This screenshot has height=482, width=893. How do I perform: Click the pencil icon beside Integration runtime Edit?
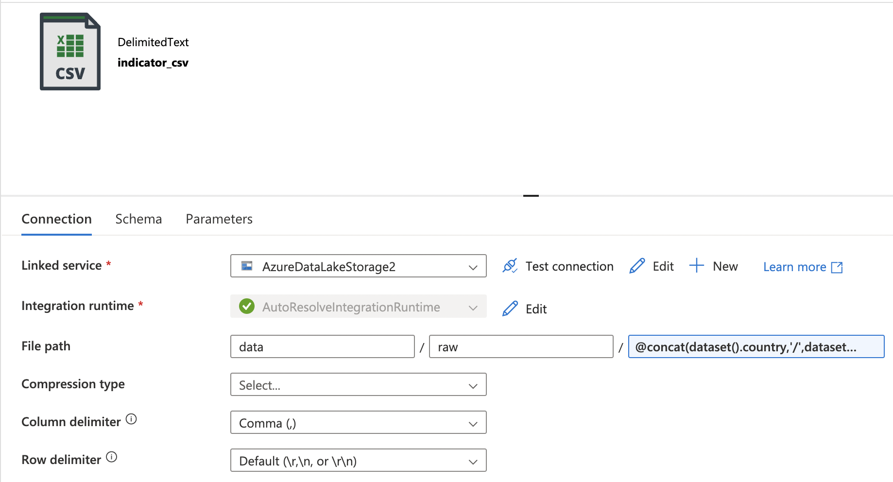coord(510,309)
